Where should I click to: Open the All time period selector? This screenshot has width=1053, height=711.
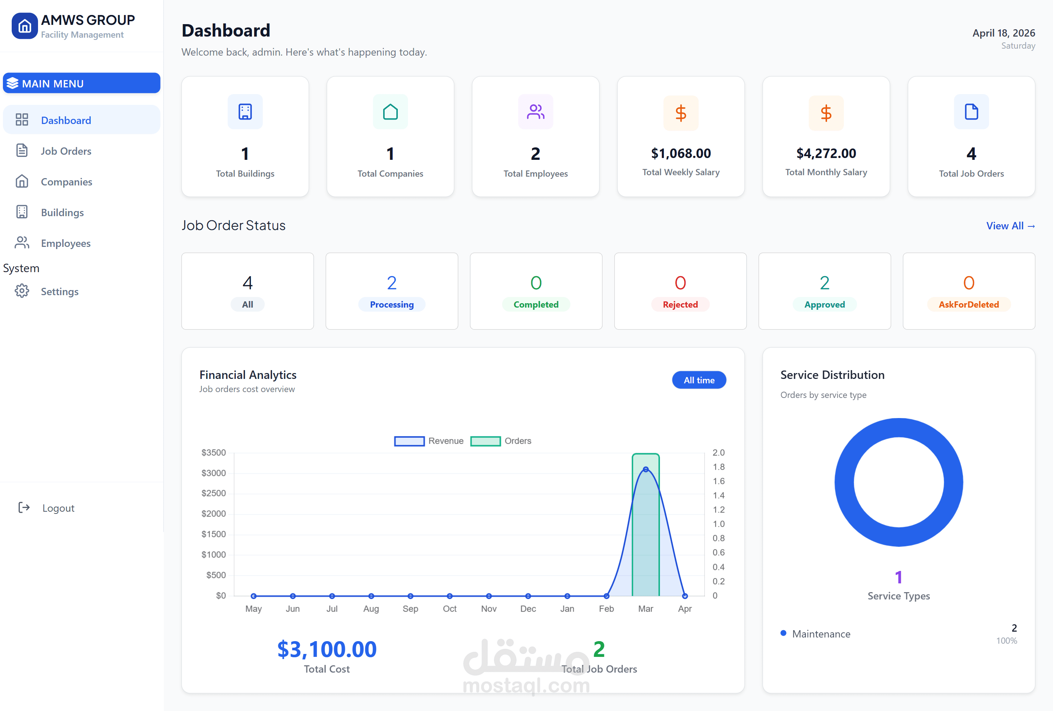[699, 380]
